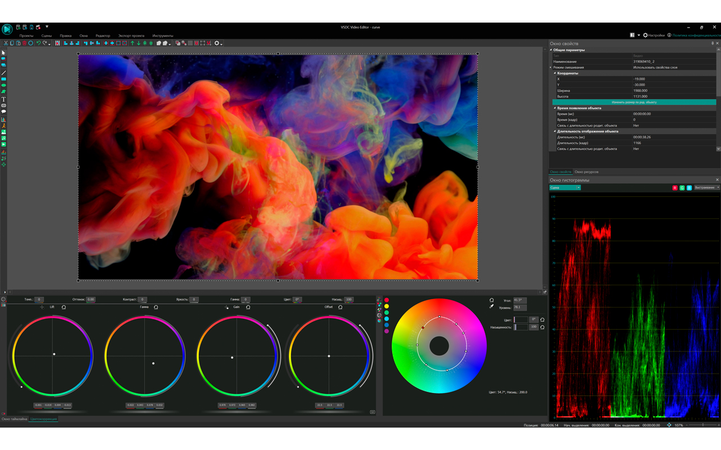Click the green move-down arrow icon
Image resolution: width=721 pixels, height=450 pixels.
coord(139,43)
